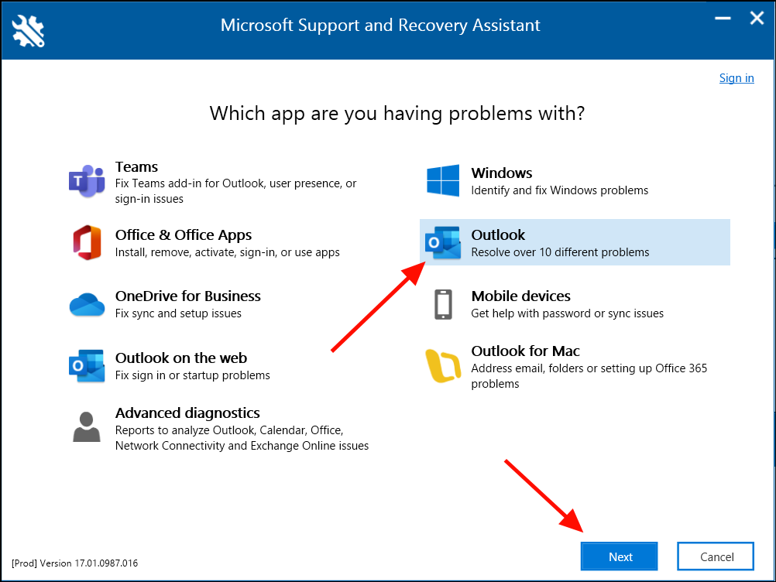776x582 pixels.
Task: Click the Windows logo icon
Action: coord(443,180)
